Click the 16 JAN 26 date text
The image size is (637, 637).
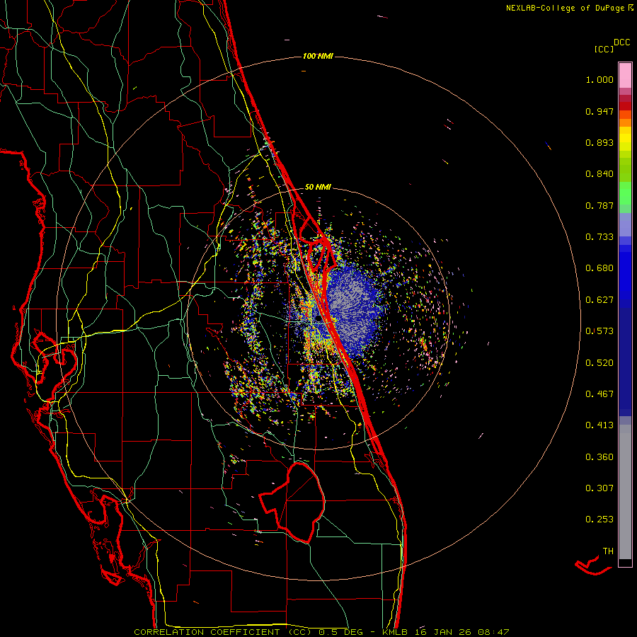tap(443, 632)
